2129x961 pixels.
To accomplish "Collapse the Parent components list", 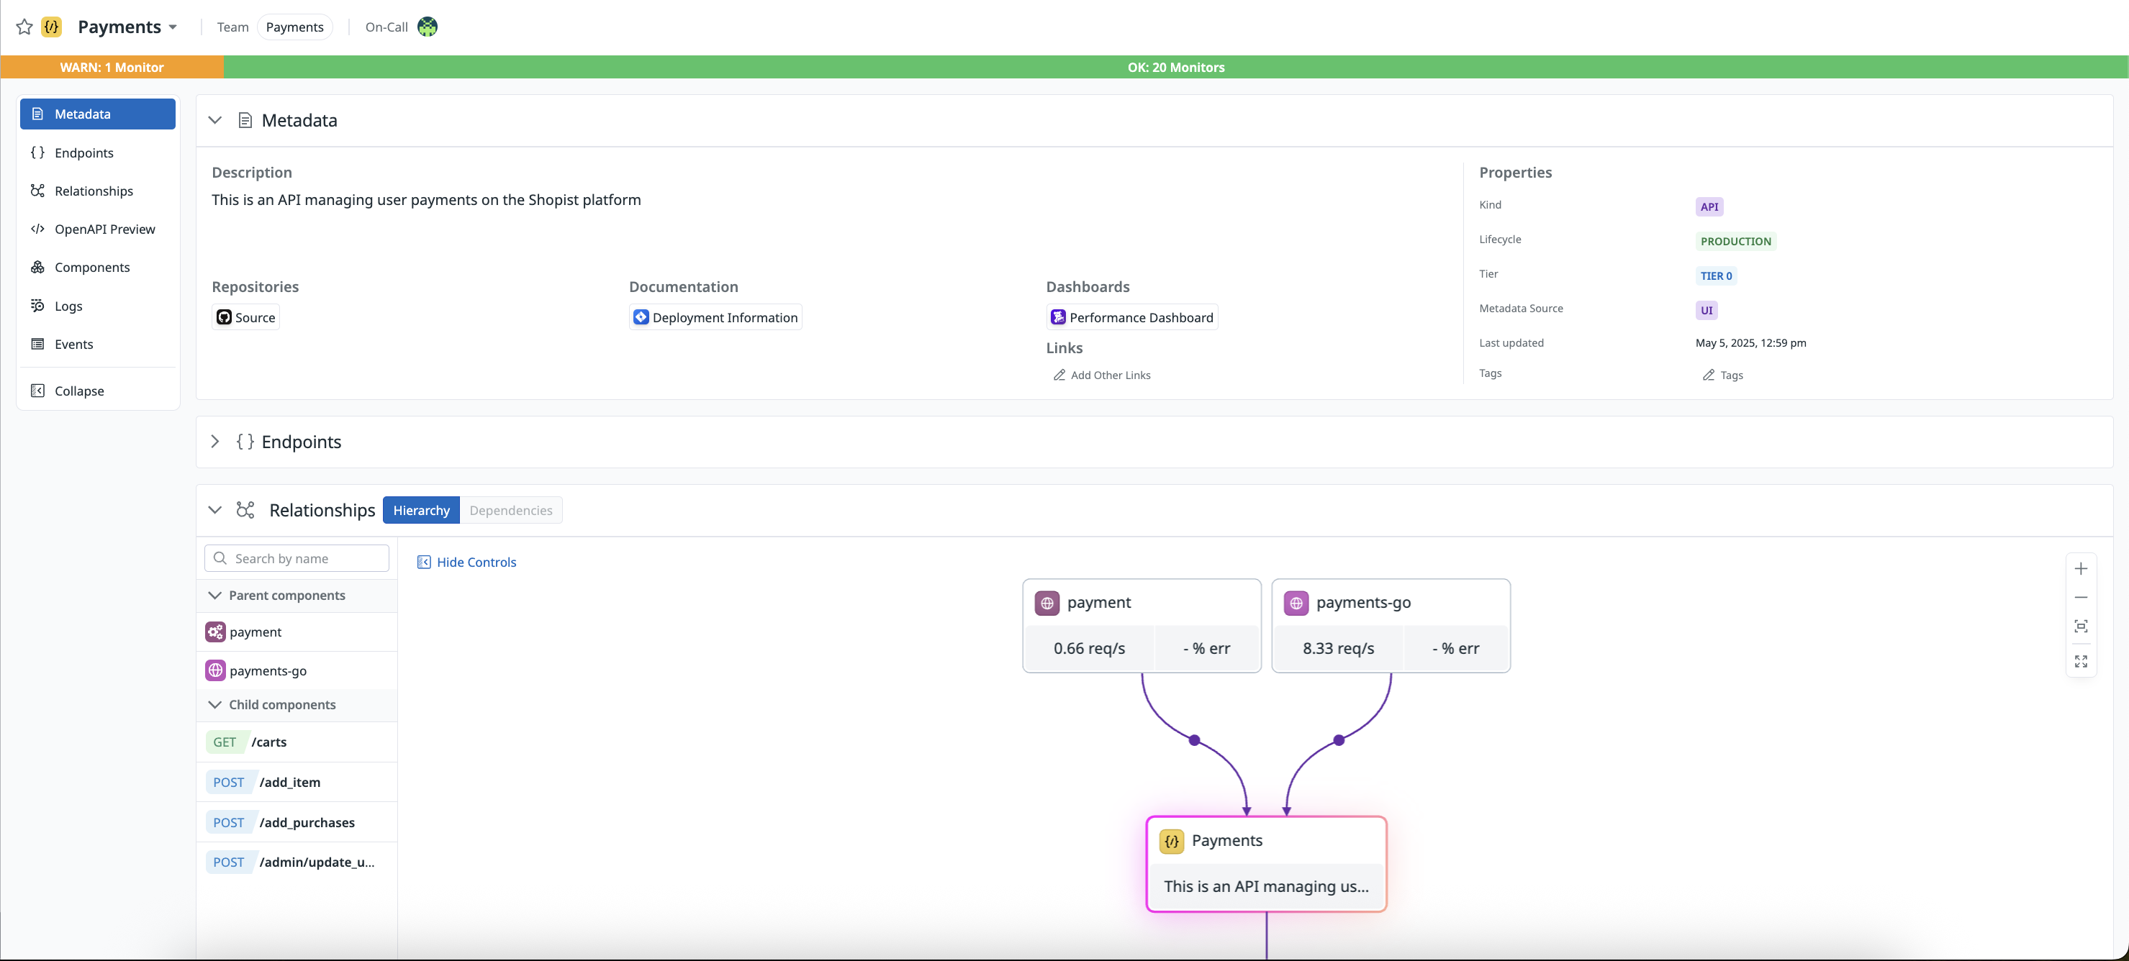I will click(x=215, y=596).
